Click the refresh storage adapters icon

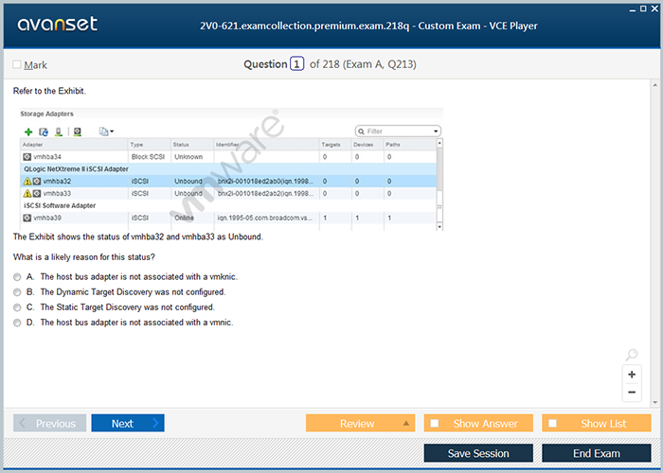[43, 131]
